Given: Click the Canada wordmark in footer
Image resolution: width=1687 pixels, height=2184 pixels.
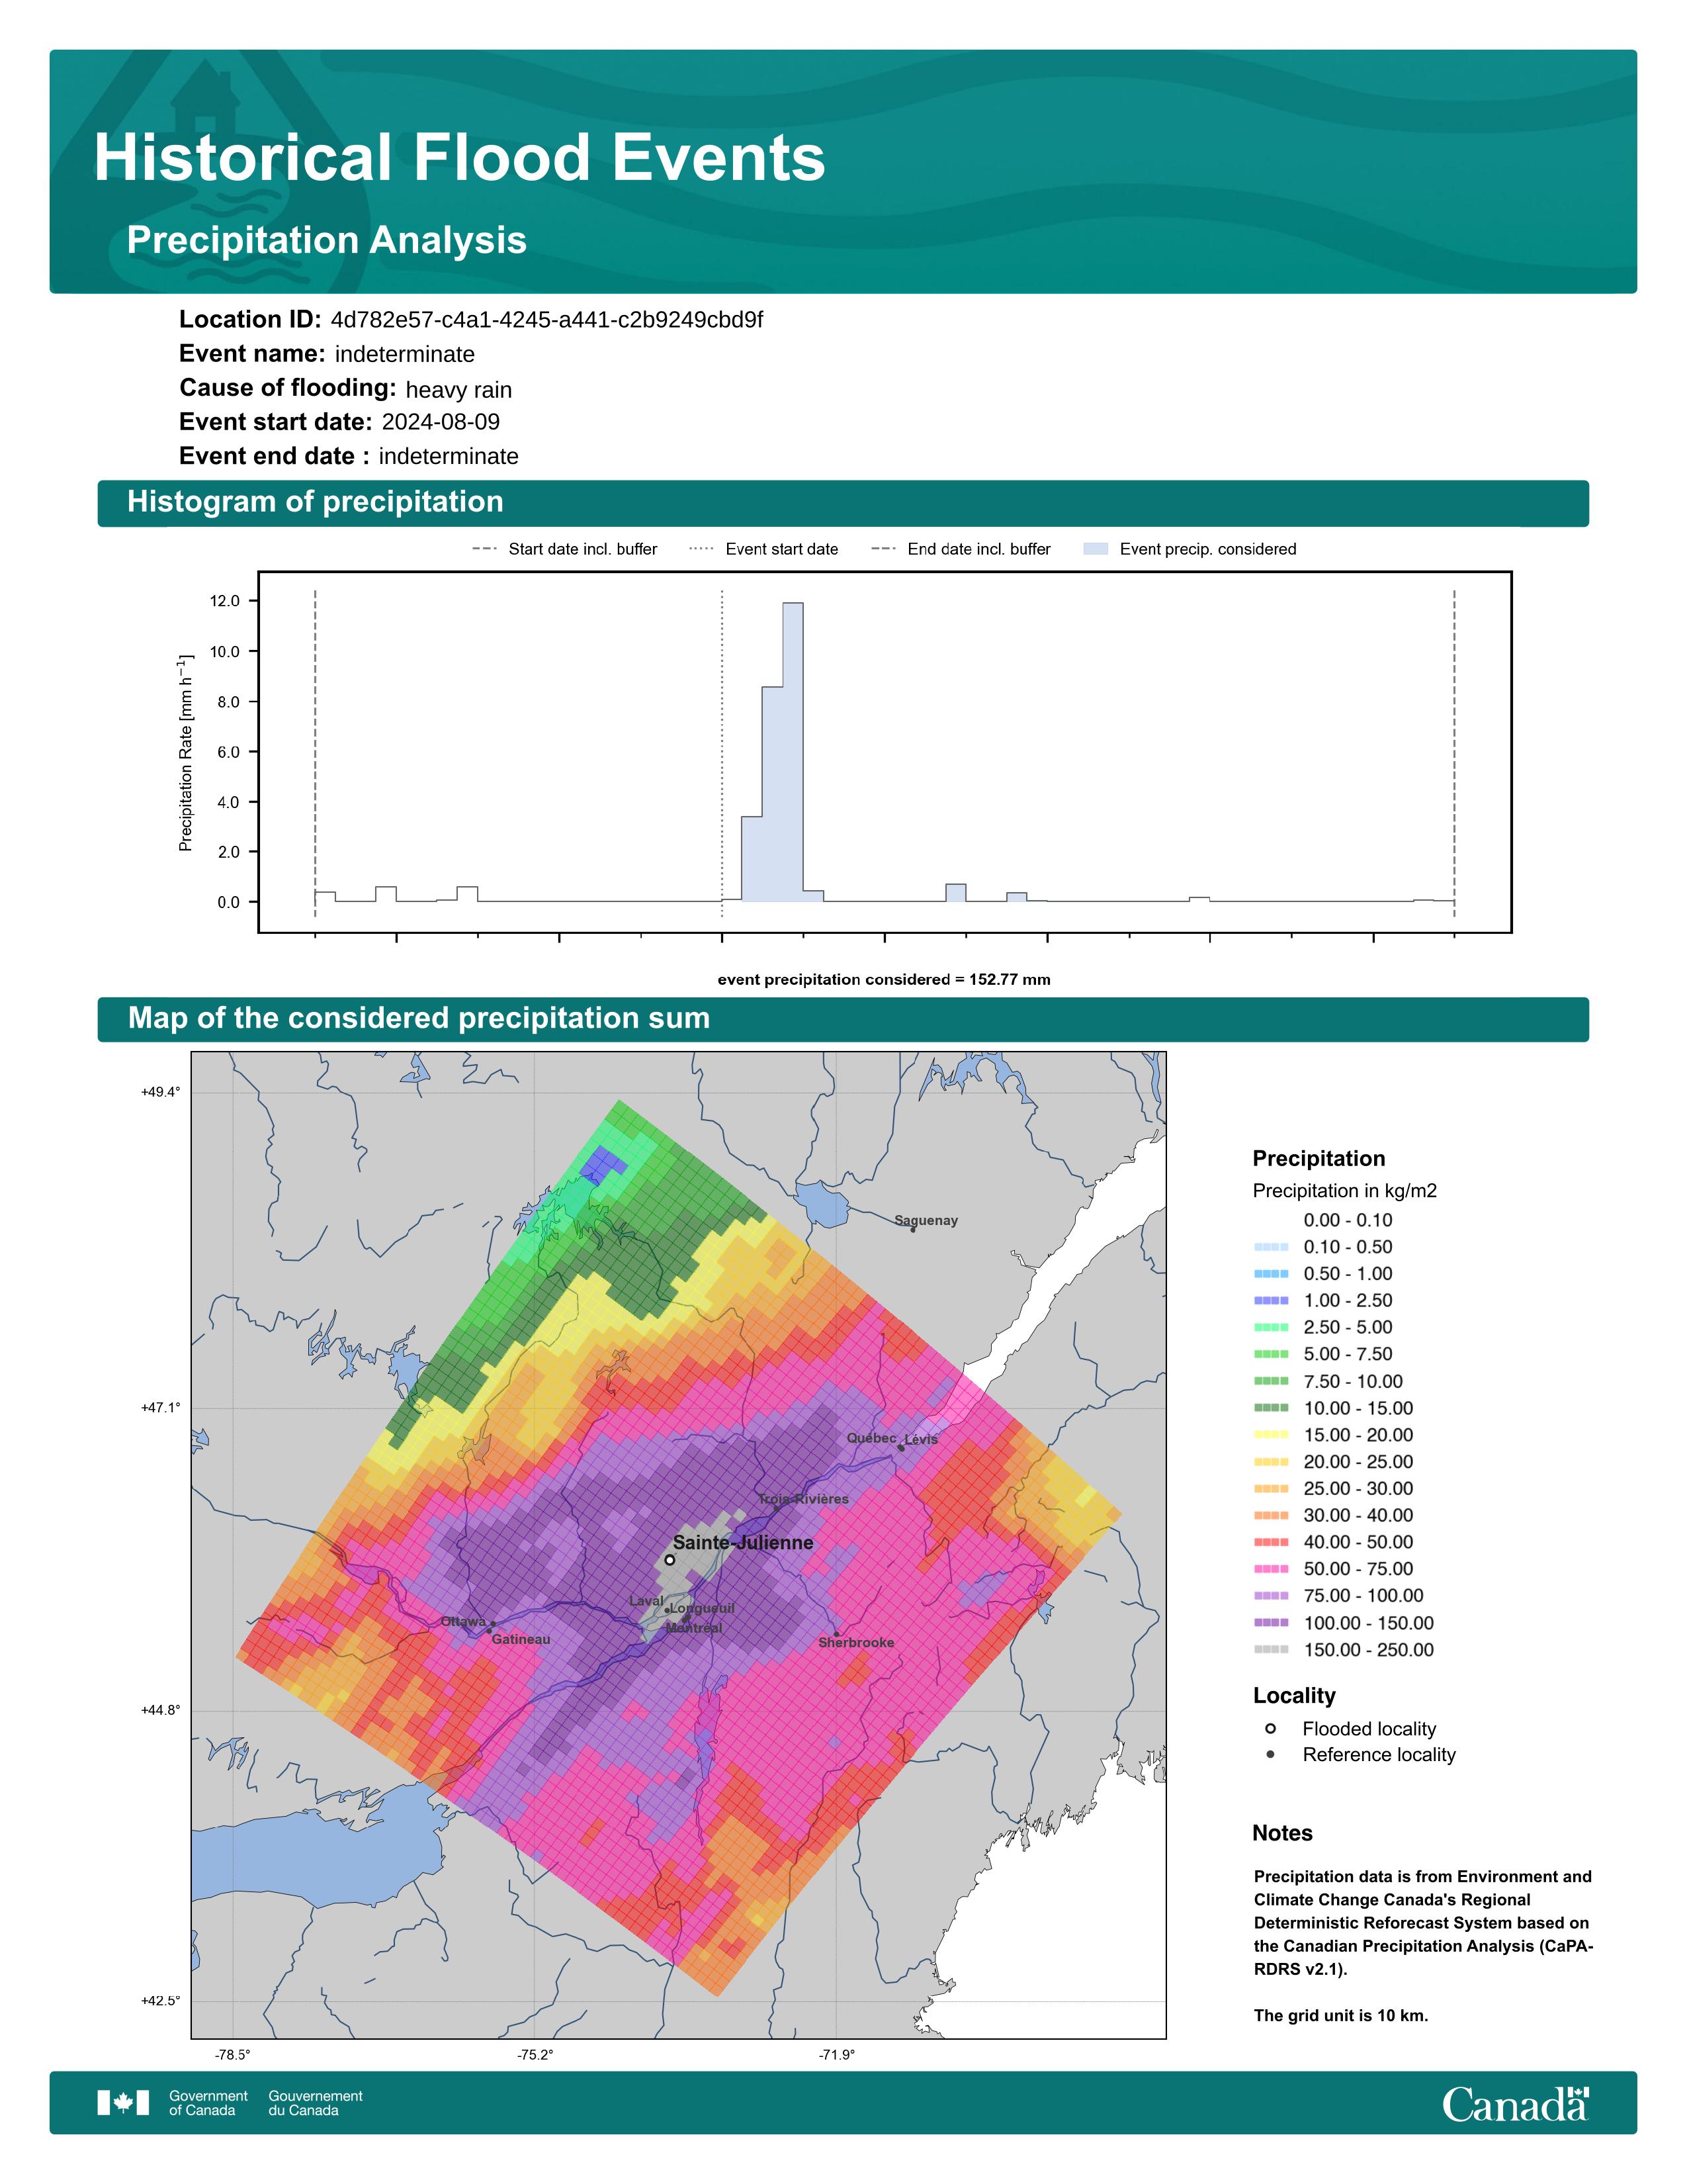Looking at the screenshot, I should pos(1515,2104).
